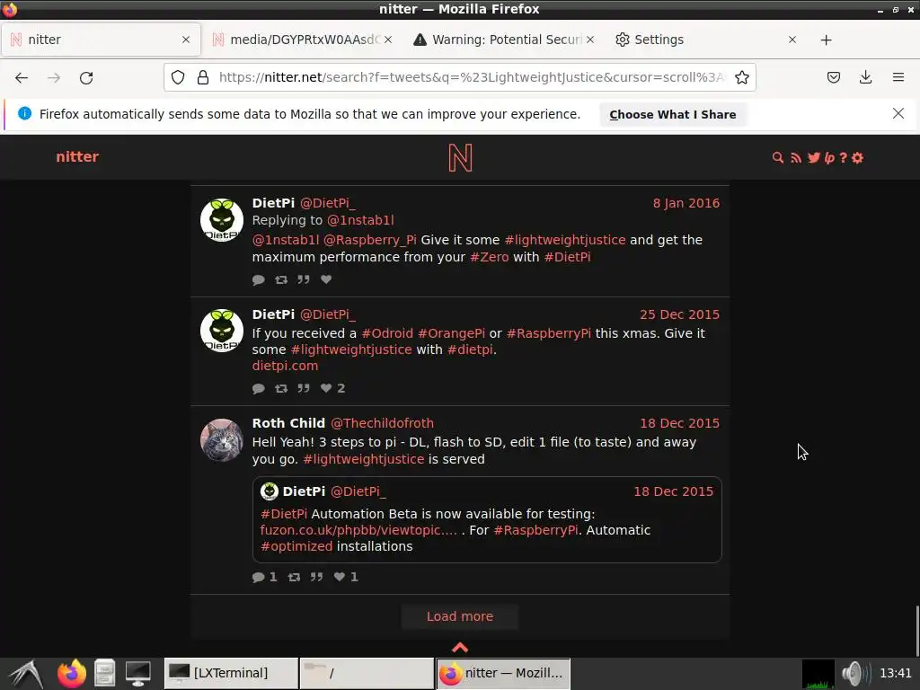Click the central N nitter logo
The width and height of the screenshot is (920, 690).
click(x=460, y=157)
